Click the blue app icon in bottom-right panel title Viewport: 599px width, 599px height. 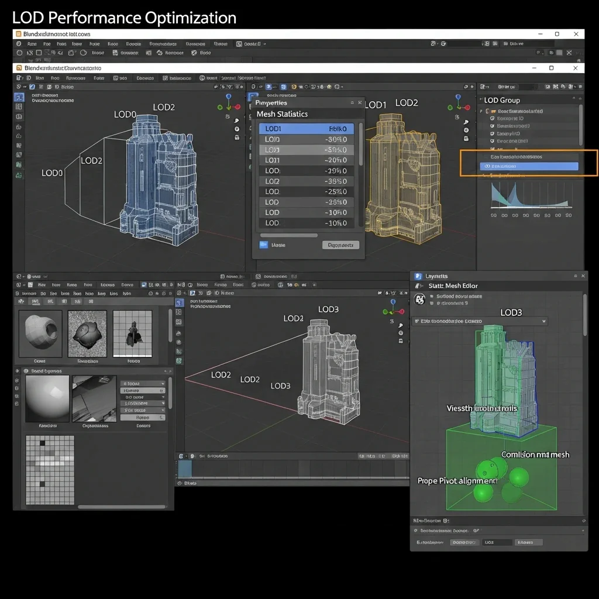click(x=418, y=276)
